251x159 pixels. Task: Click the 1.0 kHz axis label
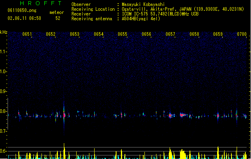(3, 72)
